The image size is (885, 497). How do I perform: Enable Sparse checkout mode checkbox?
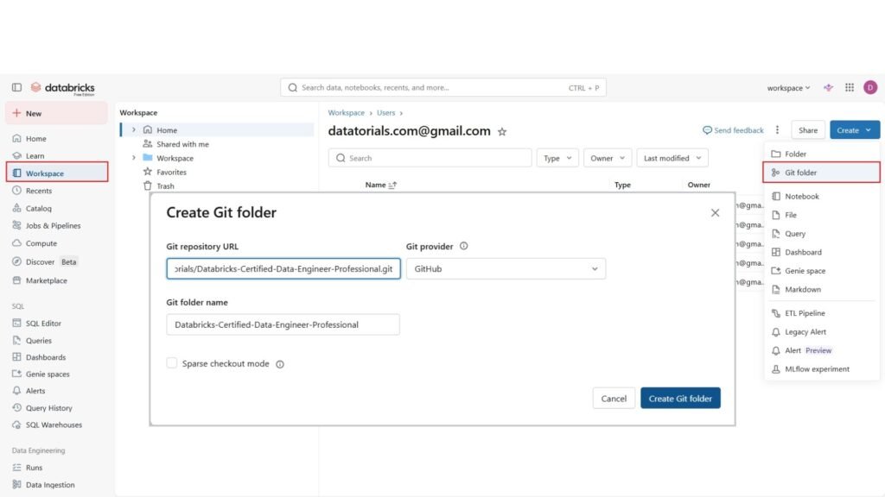point(172,363)
